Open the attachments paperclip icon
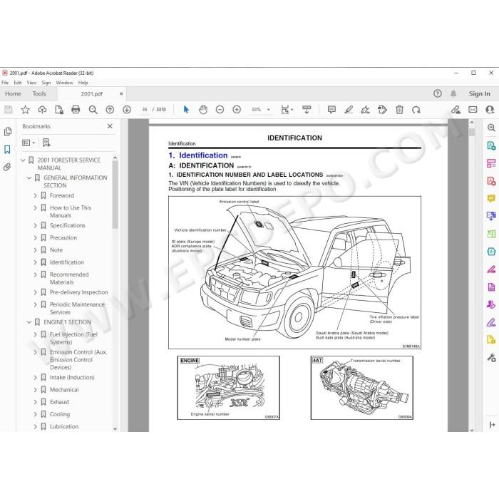499x499 pixels. pyautogui.click(x=7, y=167)
